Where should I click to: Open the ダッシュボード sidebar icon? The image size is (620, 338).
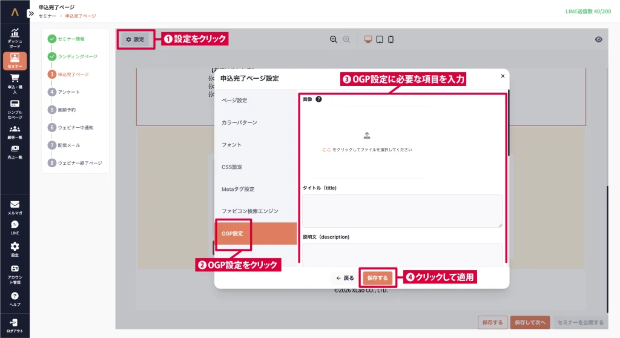tap(15, 38)
